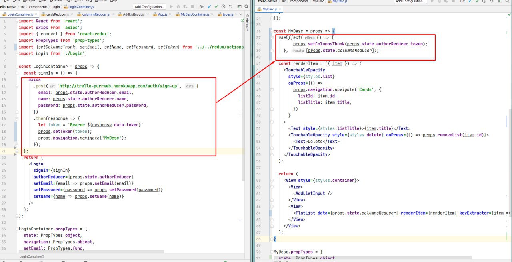The width and height of the screenshot is (512, 262).
Task: Start Debug in the left window toolbar
Action: pyautogui.click(x=178, y=6)
